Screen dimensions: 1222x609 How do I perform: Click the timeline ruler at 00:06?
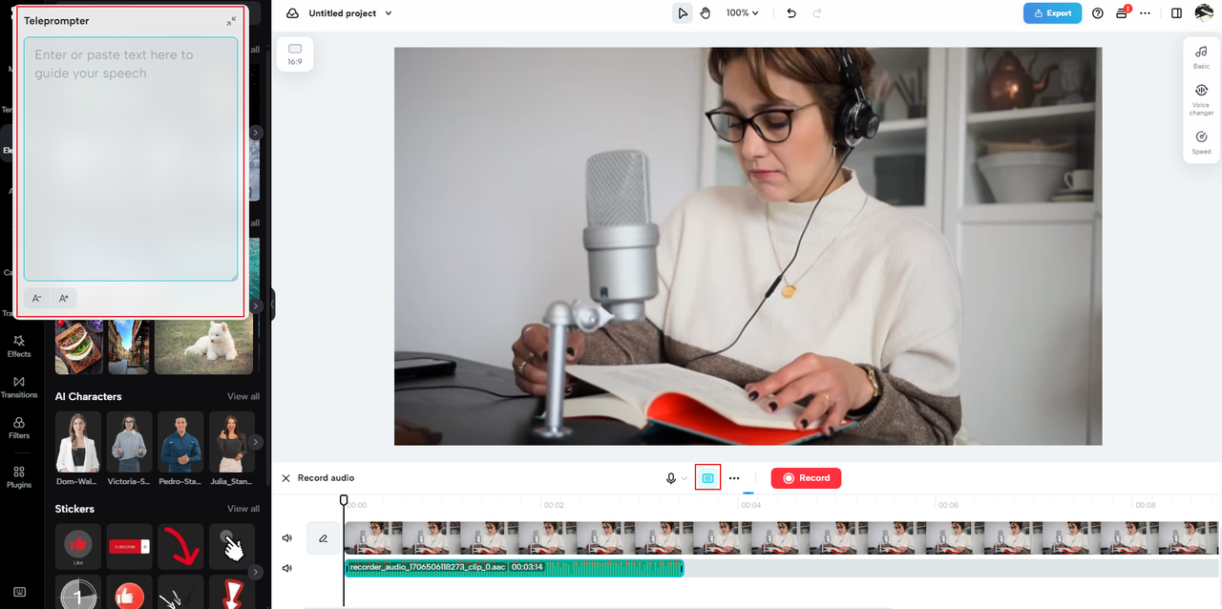pyautogui.click(x=947, y=505)
